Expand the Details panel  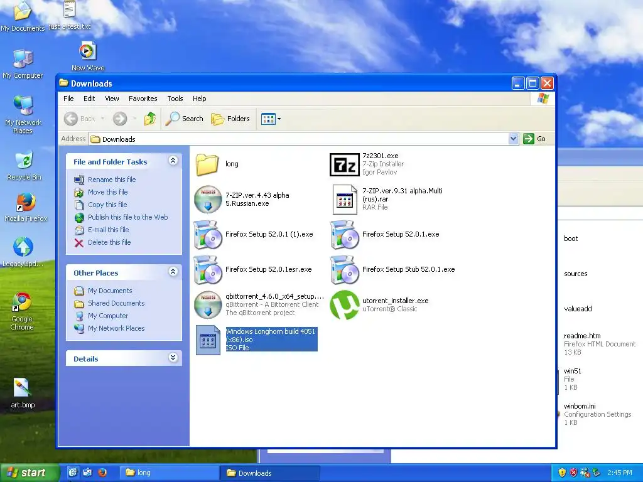coord(173,357)
